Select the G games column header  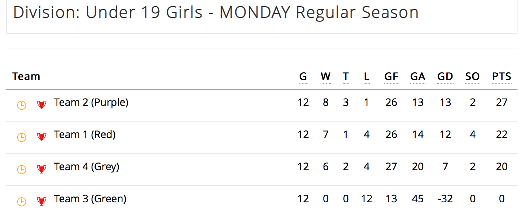[x=303, y=77]
